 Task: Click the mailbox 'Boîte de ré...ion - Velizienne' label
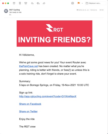click(87, 10)
